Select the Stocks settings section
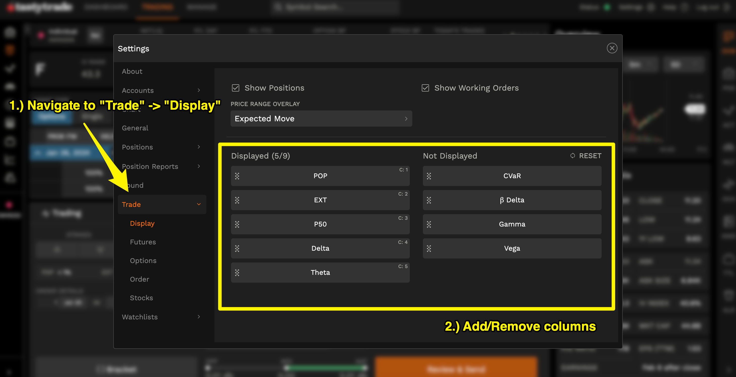This screenshot has width=736, height=377. click(x=141, y=298)
